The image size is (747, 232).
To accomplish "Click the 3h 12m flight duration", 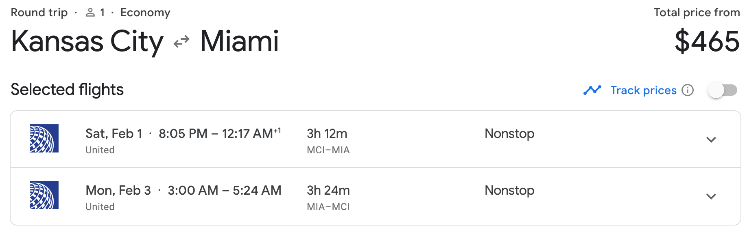I will pyautogui.click(x=327, y=133).
